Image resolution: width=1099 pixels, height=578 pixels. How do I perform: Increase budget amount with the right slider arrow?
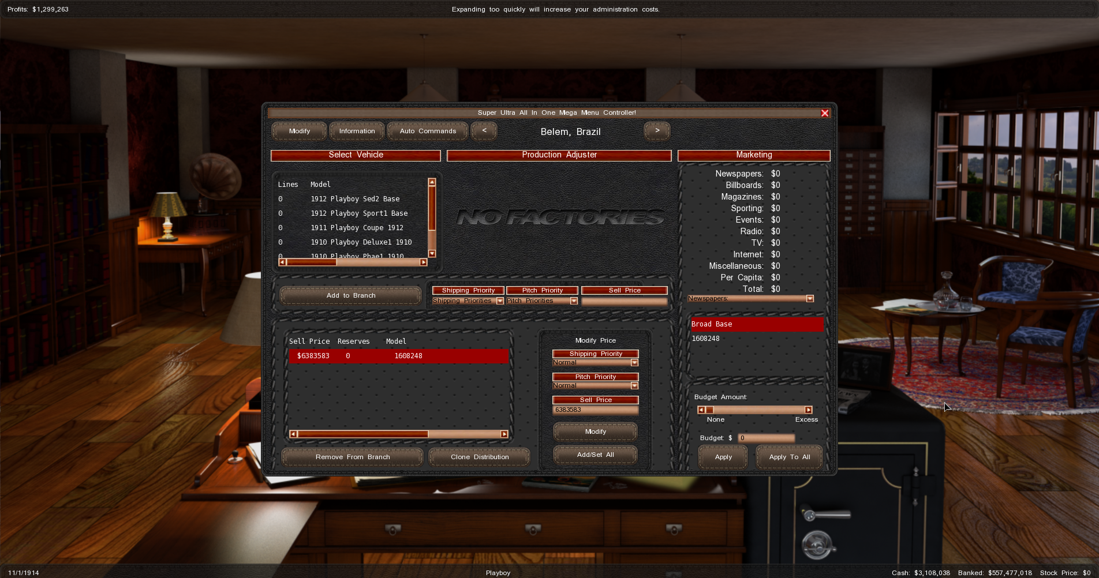click(x=808, y=410)
